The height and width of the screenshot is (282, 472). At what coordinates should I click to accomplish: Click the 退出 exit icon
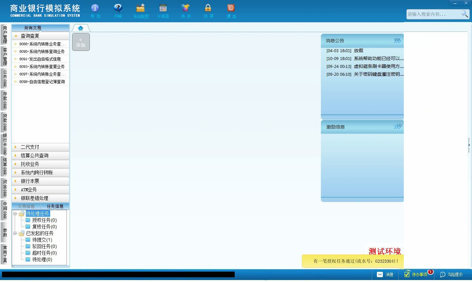coord(231,11)
